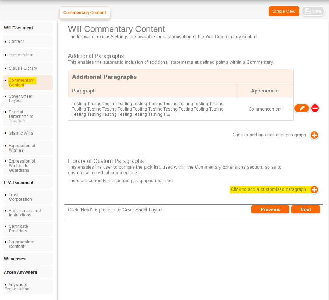Open Special Directions to Trustees

[x=21, y=117]
